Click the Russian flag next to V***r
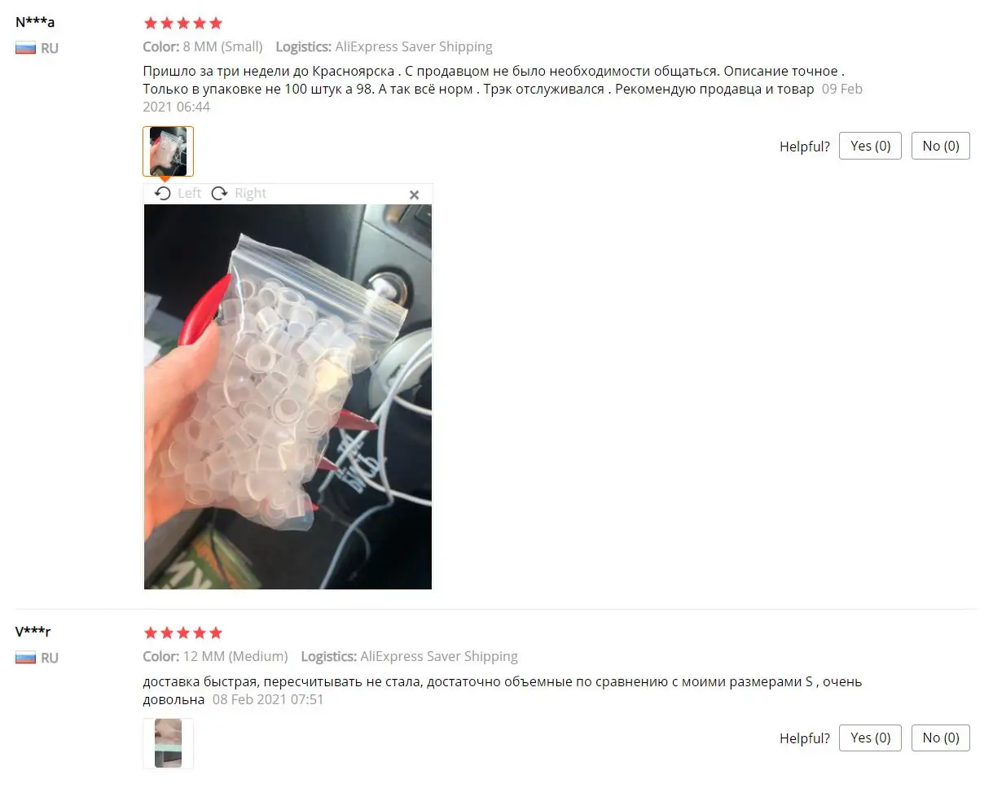Image resolution: width=993 pixels, height=788 pixels. pos(26,658)
